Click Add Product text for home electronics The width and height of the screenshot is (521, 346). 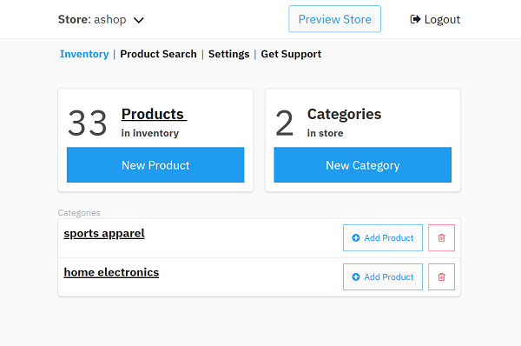pos(389,276)
